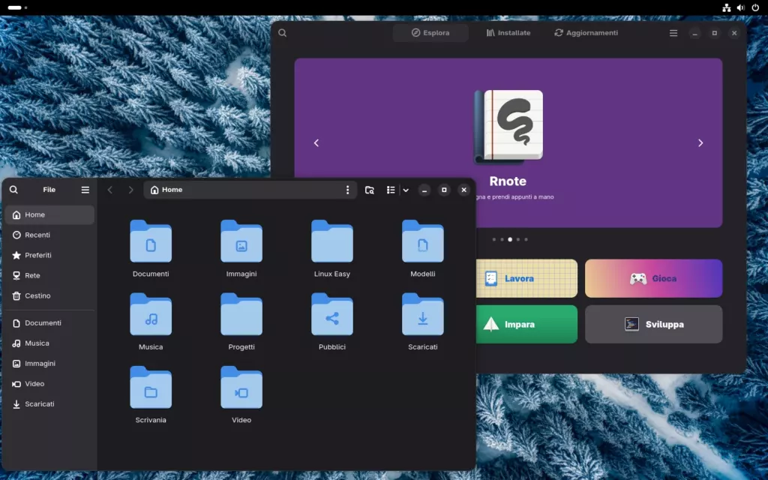Open Recenti in the sidebar
The image size is (768, 480).
(50, 235)
